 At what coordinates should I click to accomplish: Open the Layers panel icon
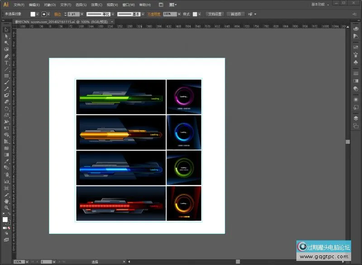[x=356, y=118]
